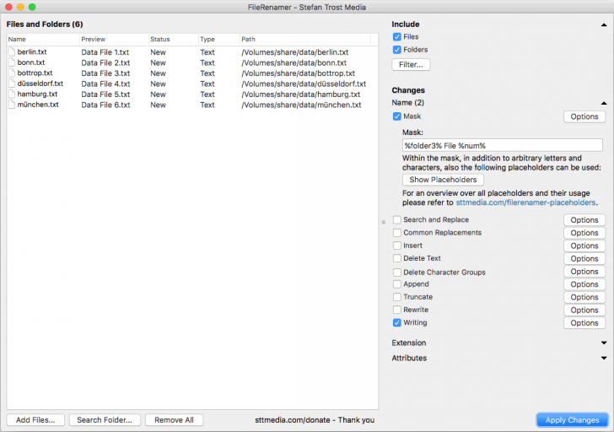614x432 pixels.
Task: Tick the Append checkbox
Action: pos(396,284)
